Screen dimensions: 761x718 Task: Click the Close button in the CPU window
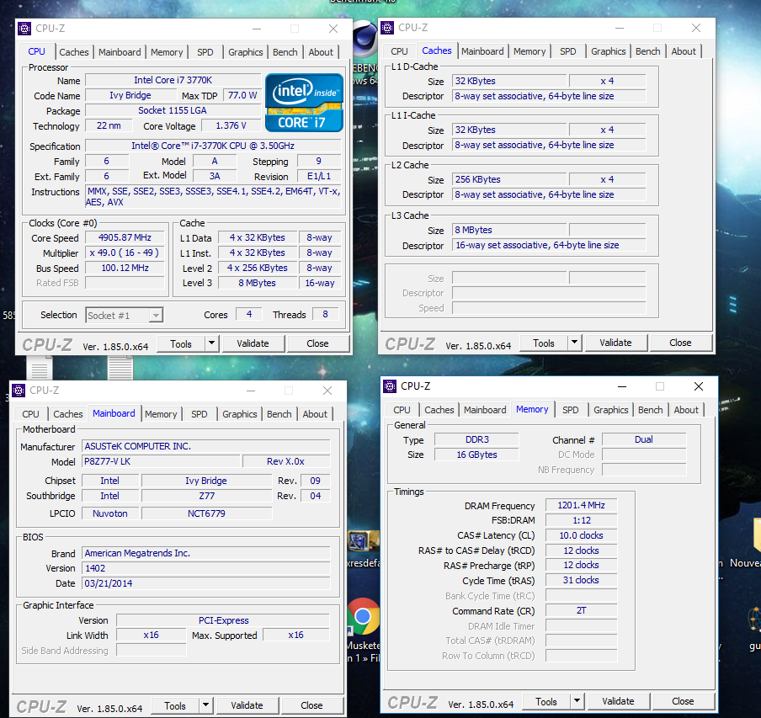pyautogui.click(x=318, y=343)
